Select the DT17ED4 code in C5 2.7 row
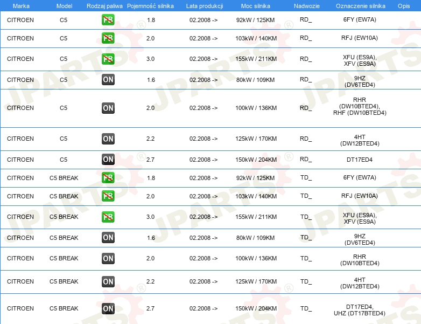 point(360,160)
